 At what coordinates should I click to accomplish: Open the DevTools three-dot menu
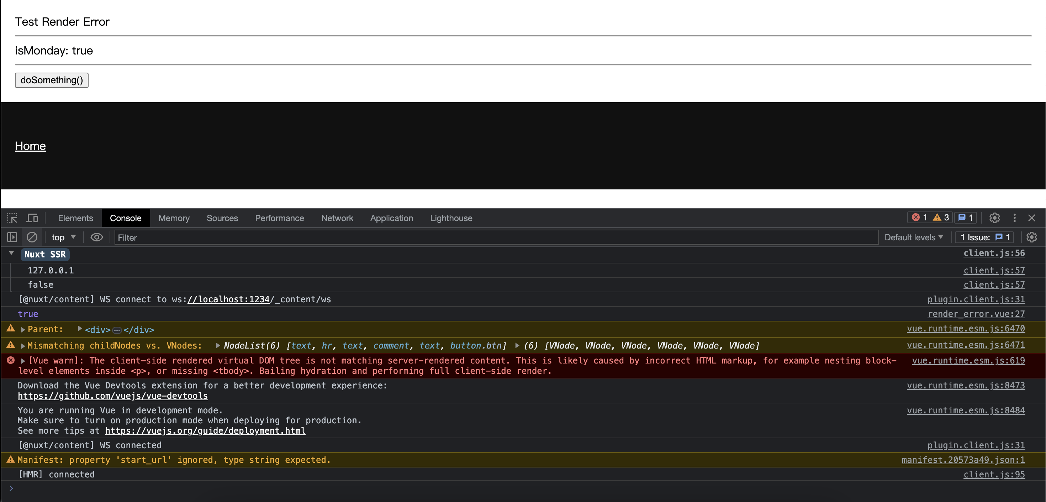pyautogui.click(x=1014, y=218)
